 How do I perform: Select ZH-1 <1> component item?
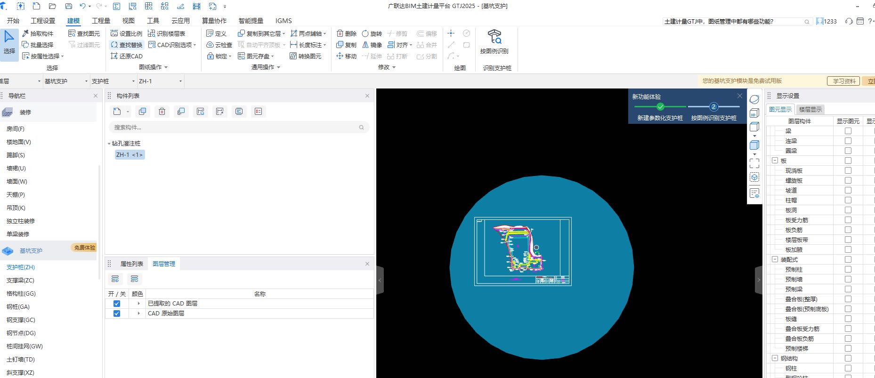pyautogui.click(x=130, y=155)
